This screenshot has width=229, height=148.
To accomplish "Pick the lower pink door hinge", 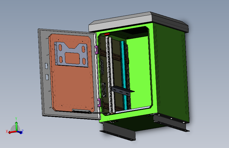I will (99, 102).
